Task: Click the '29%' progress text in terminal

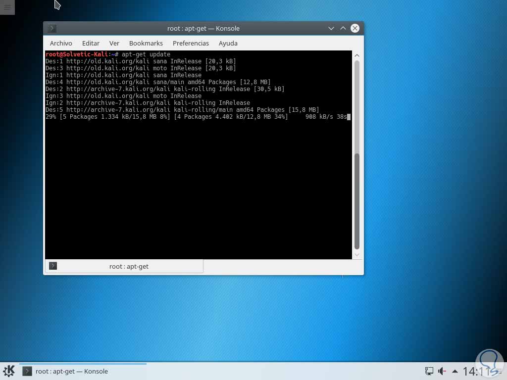Action: (x=51, y=117)
